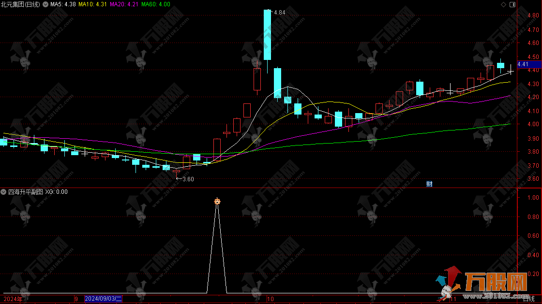Screen dimensions: 542x304
Task: Click month 10 marker on time axis
Action: click(271, 299)
